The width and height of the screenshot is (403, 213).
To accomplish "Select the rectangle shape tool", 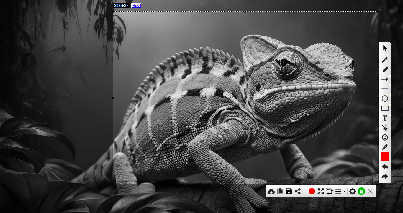I will tap(385, 108).
